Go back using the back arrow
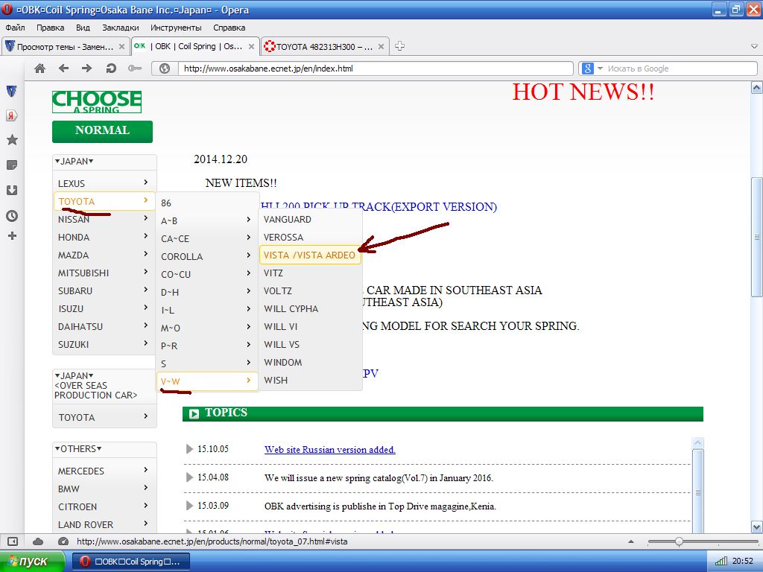The image size is (763, 572). point(63,69)
